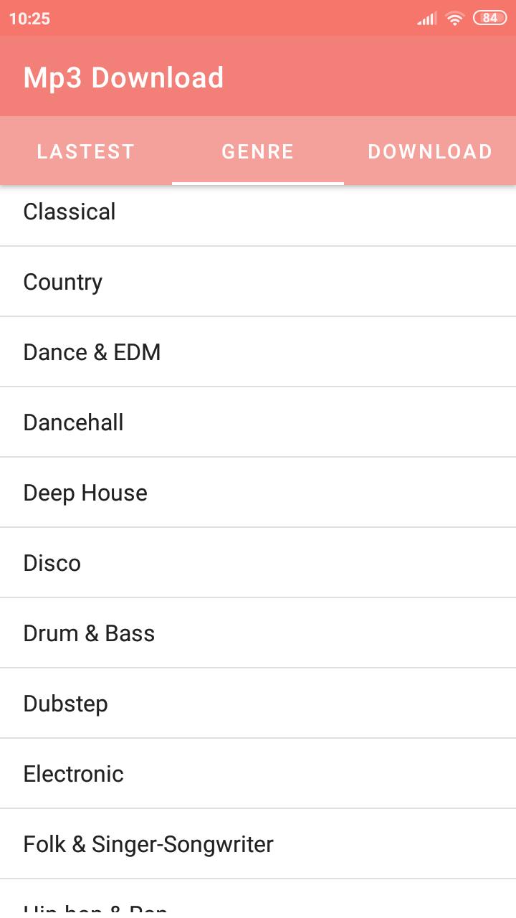Choose the Classical genre
Image resolution: width=516 pixels, height=918 pixels.
(258, 215)
